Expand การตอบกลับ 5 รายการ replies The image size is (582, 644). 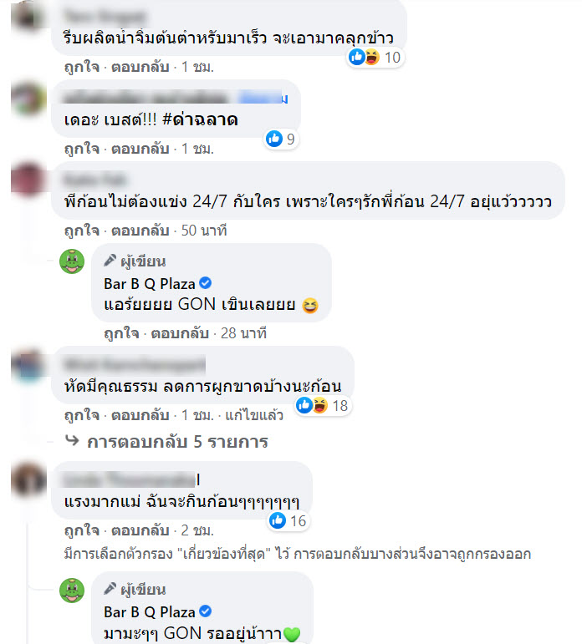(177, 442)
